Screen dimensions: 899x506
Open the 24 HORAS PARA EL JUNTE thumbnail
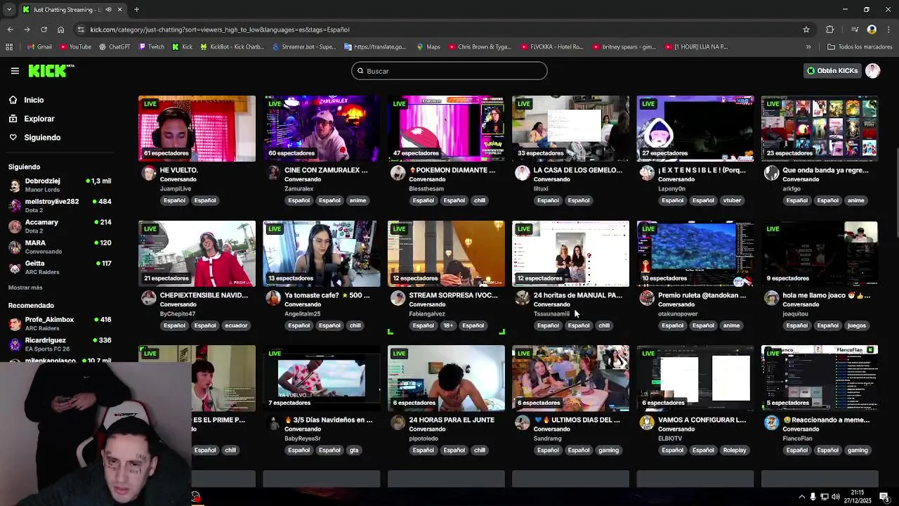pos(446,378)
